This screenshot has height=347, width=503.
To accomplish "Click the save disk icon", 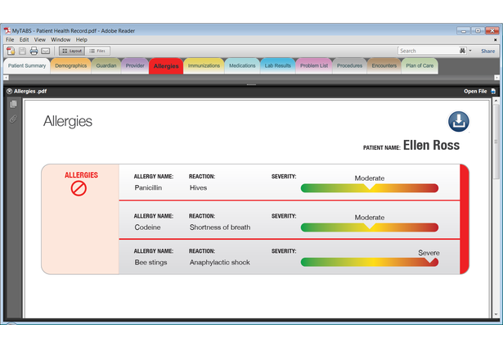I will pyautogui.click(x=22, y=51).
